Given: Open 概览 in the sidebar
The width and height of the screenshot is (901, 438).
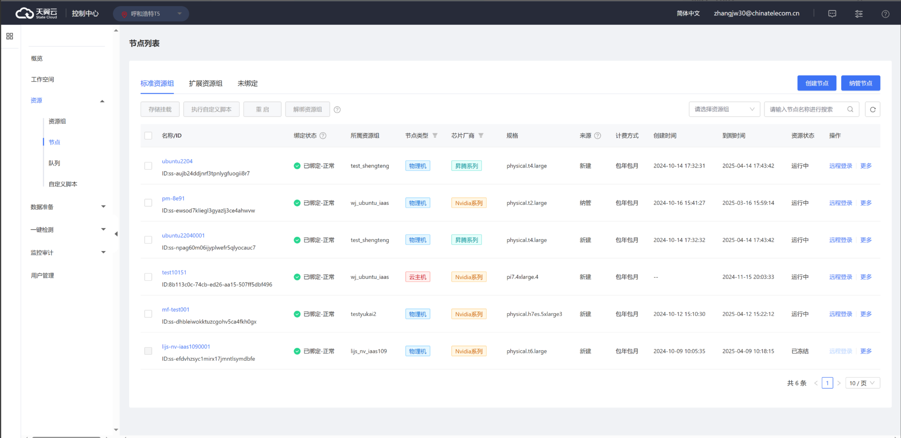Looking at the screenshot, I should pyautogui.click(x=37, y=58).
